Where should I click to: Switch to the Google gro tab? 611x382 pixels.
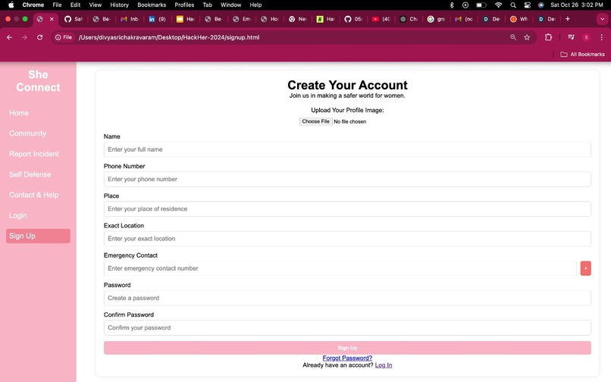tap(437, 19)
